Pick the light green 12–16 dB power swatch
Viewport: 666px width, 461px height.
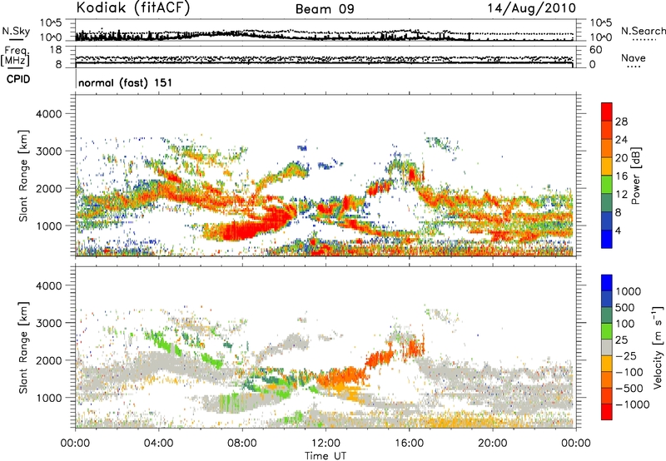[607, 185]
